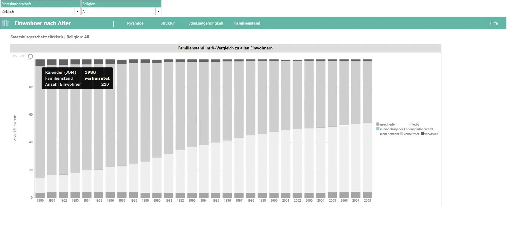Click the verwitwet legend color square
This screenshot has height=228, width=507.
click(x=422, y=134)
